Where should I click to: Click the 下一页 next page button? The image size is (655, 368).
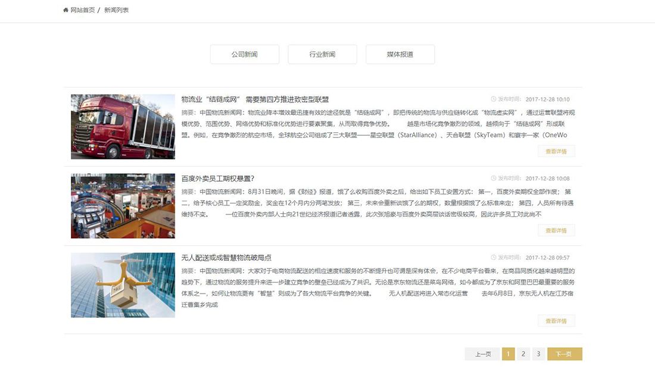click(x=564, y=354)
